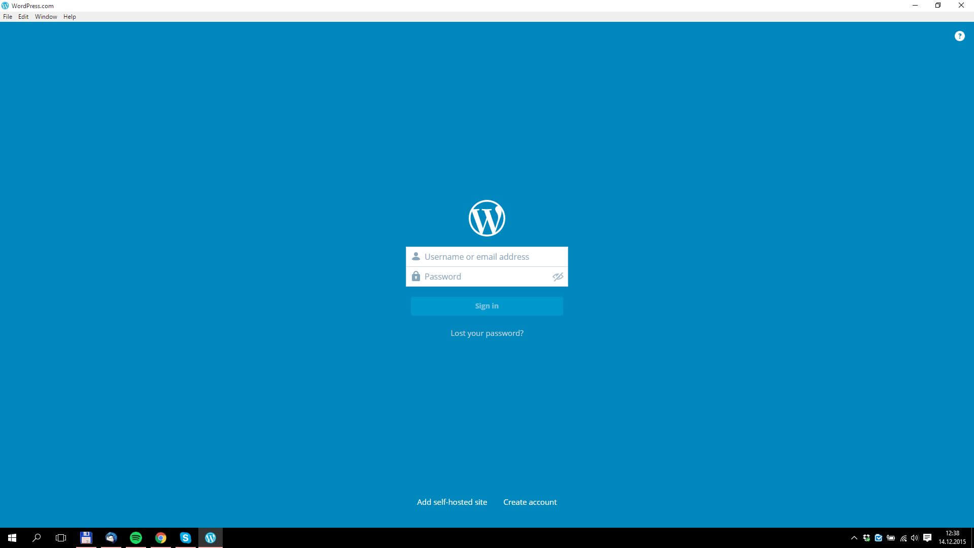Open the Thunderbird mail app in taskbar
Viewport: 974px width, 548px height.
(111, 538)
